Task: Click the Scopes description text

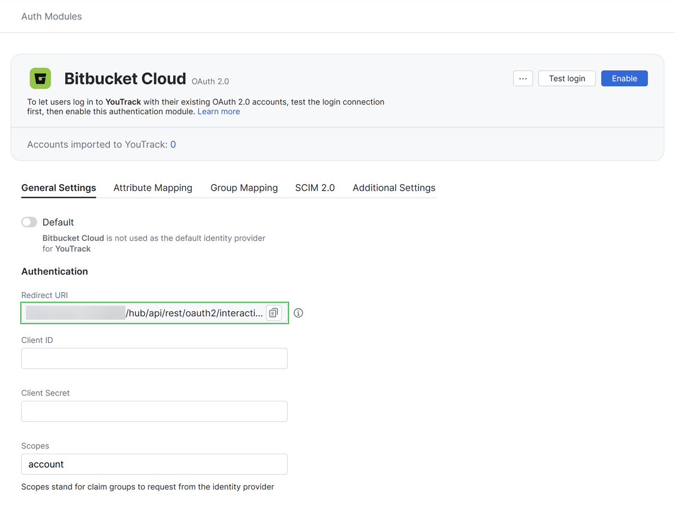Action: coord(148,487)
